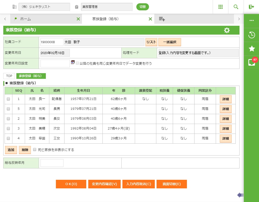Switch to the ホーム tab
Screen dimensions: 259x202
pyautogui.click(x=25, y=19)
